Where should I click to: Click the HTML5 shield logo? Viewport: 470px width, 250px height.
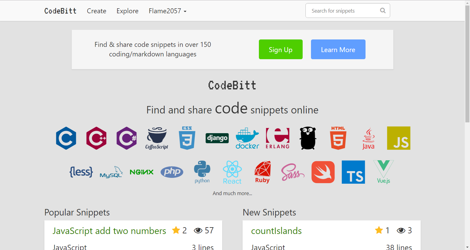[338, 138]
